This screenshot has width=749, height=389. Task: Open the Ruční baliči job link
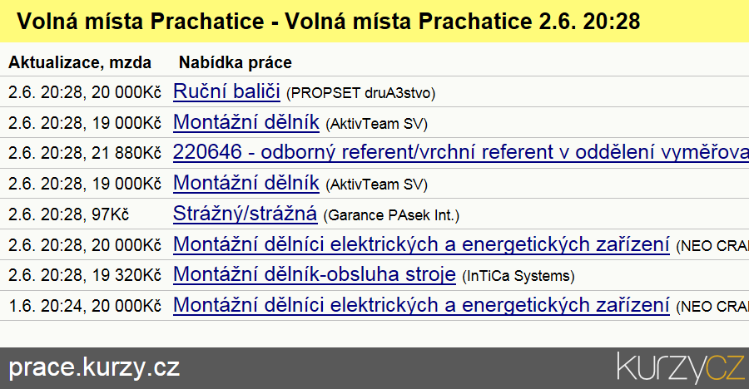click(226, 91)
